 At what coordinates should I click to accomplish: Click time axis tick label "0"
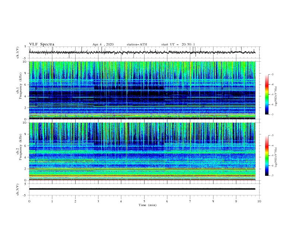click(29, 201)
